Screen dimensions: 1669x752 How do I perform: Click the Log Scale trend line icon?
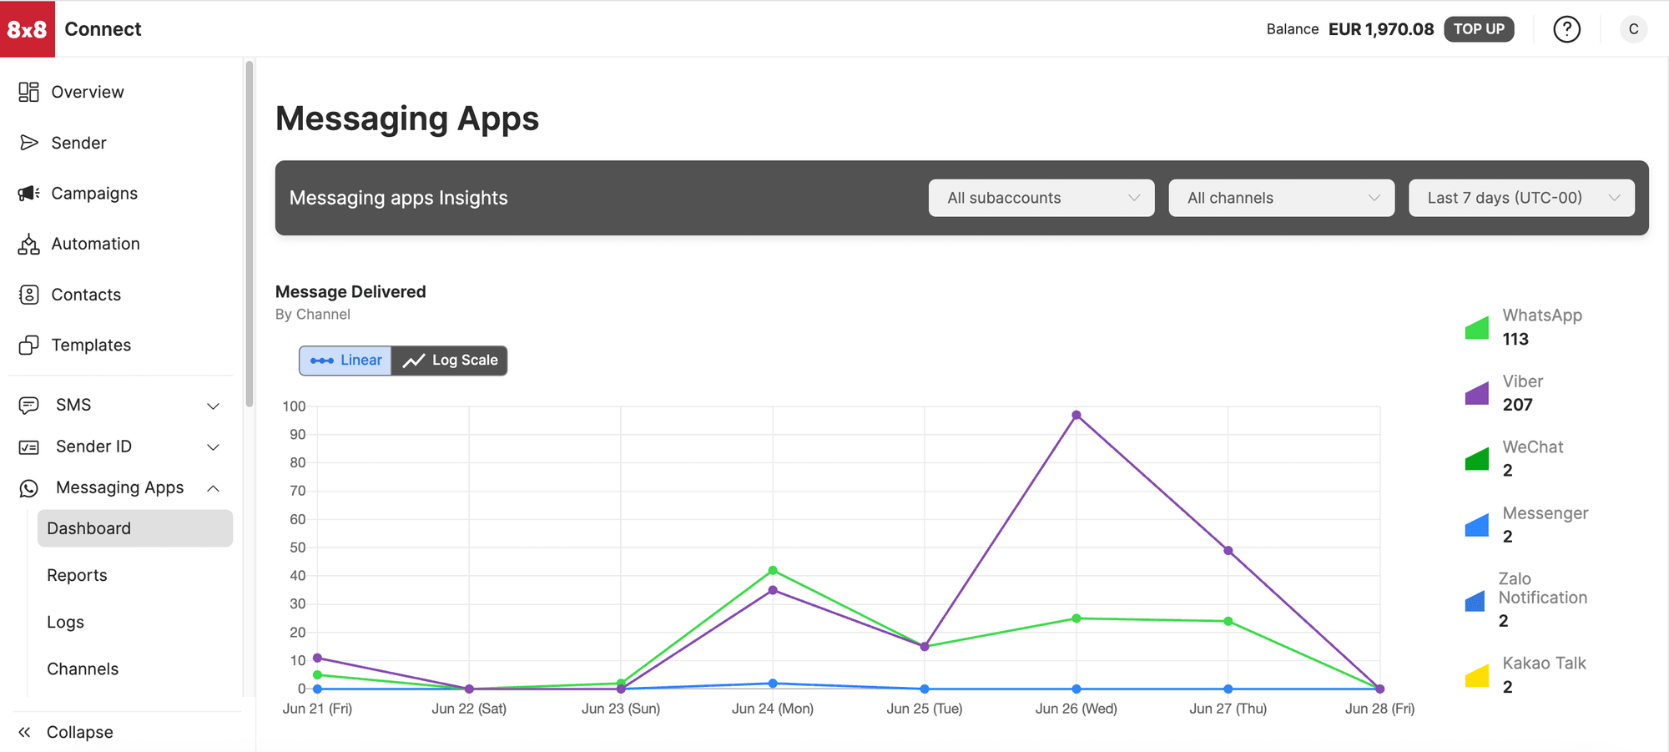414,361
